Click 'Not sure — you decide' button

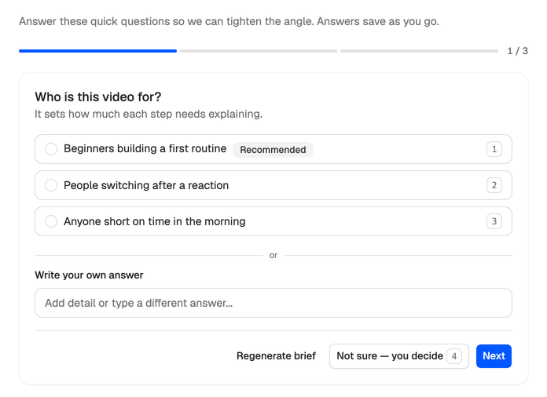pos(399,356)
